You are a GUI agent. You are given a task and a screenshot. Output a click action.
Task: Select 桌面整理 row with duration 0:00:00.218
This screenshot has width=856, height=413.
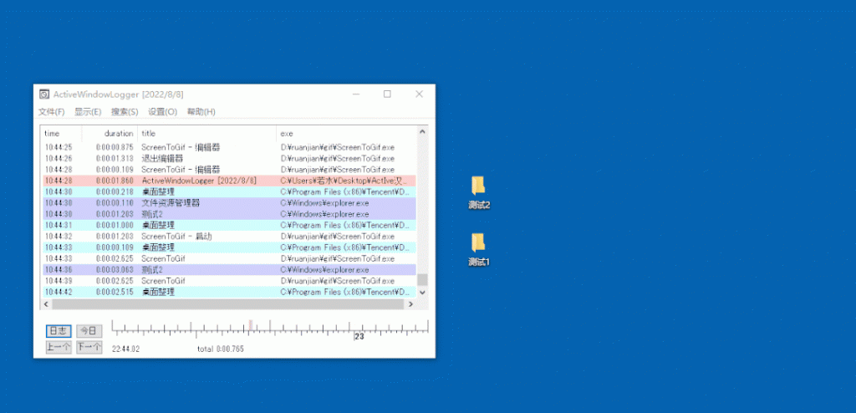point(229,191)
